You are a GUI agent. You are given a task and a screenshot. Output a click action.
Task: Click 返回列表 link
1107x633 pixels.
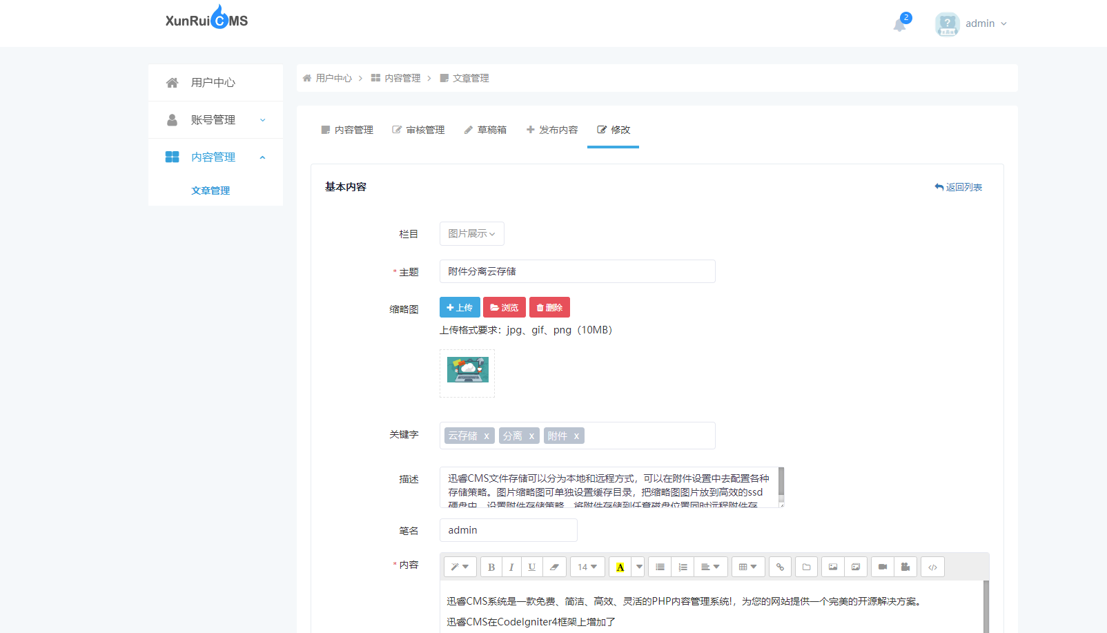pos(959,187)
